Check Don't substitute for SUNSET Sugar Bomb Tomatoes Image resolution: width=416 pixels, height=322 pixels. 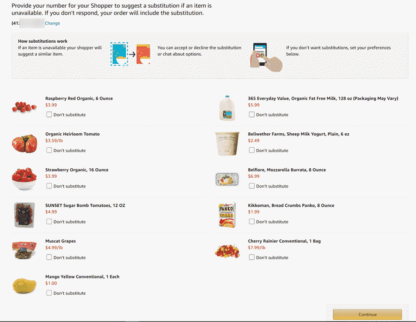49,222
